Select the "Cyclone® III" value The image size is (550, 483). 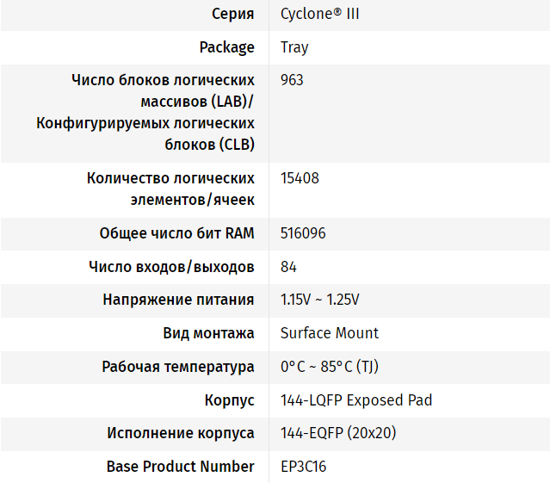tap(320, 14)
